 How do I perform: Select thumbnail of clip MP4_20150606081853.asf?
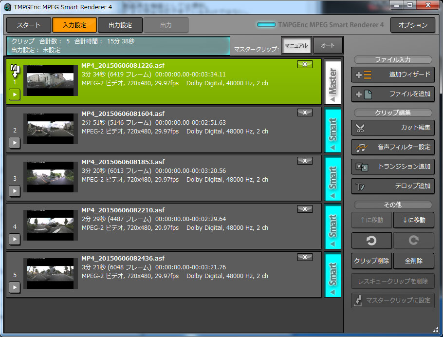[51, 177]
